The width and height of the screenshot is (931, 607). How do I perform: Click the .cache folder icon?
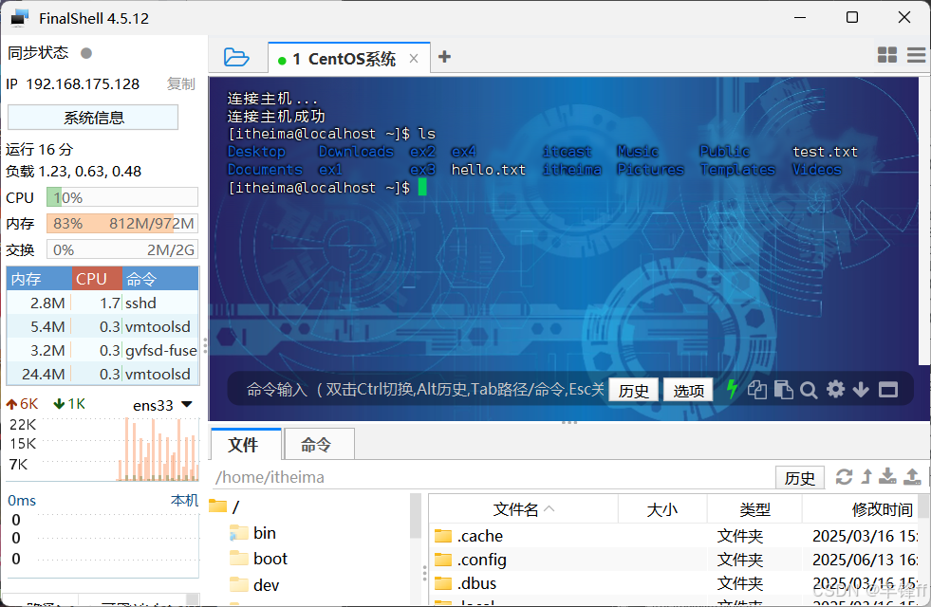pyautogui.click(x=443, y=536)
